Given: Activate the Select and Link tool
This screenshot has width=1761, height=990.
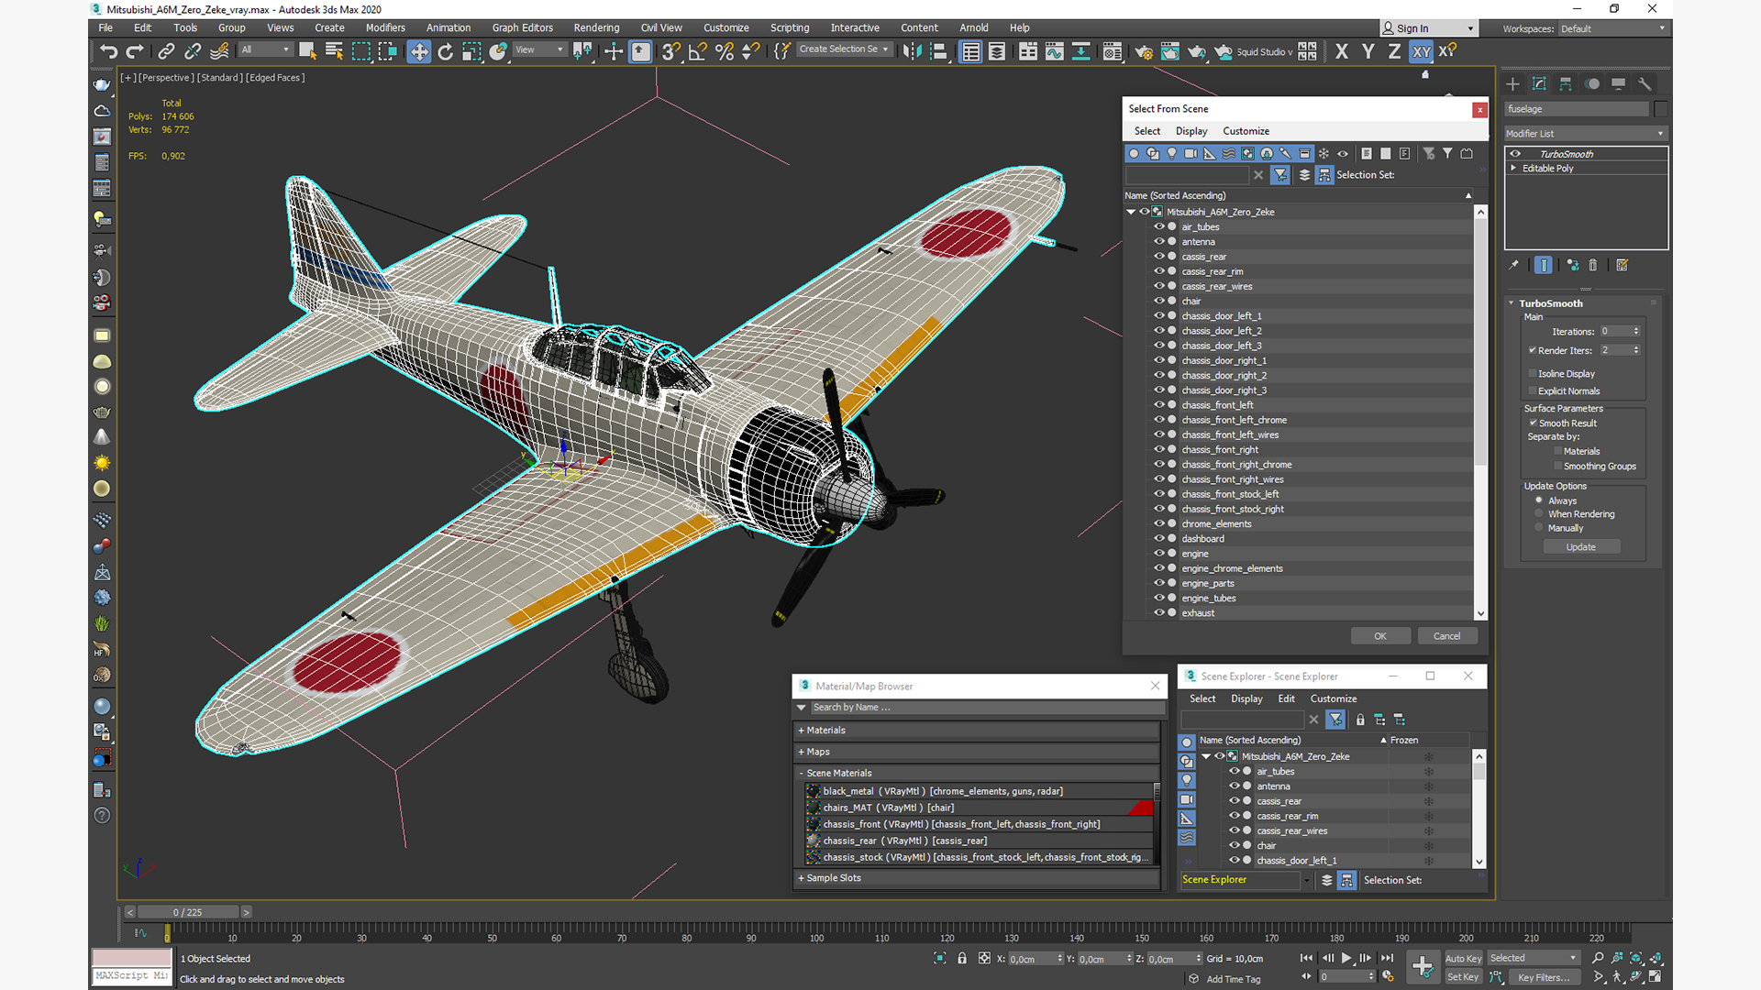Looking at the screenshot, I should point(166,51).
